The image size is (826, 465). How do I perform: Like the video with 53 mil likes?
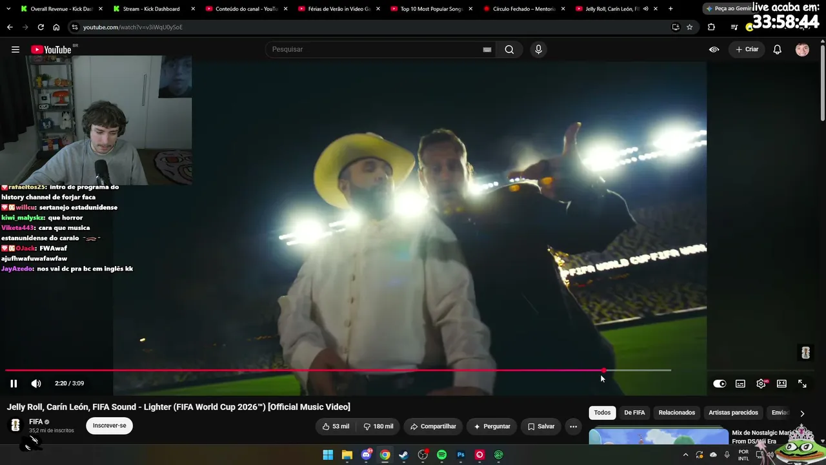336,426
